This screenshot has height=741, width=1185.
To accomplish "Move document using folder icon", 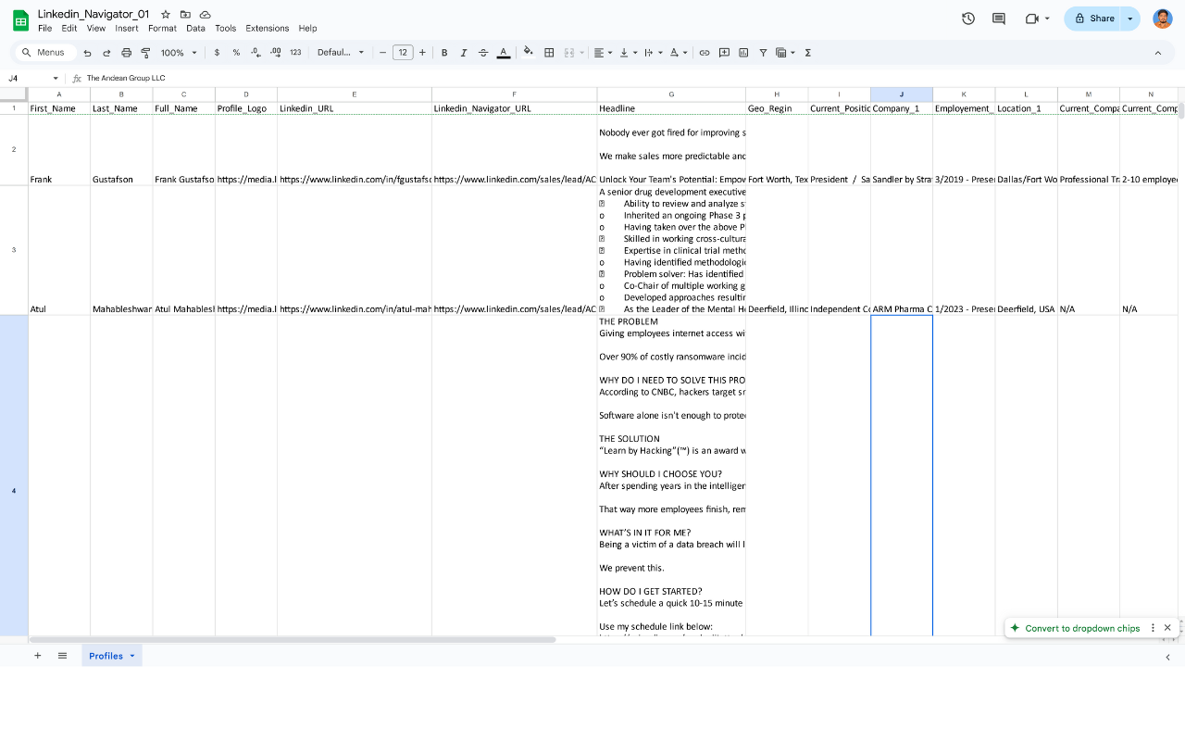I will [x=185, y=15].
